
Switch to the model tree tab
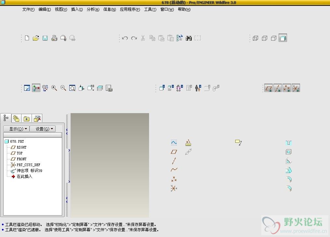(x=6, y=118)
